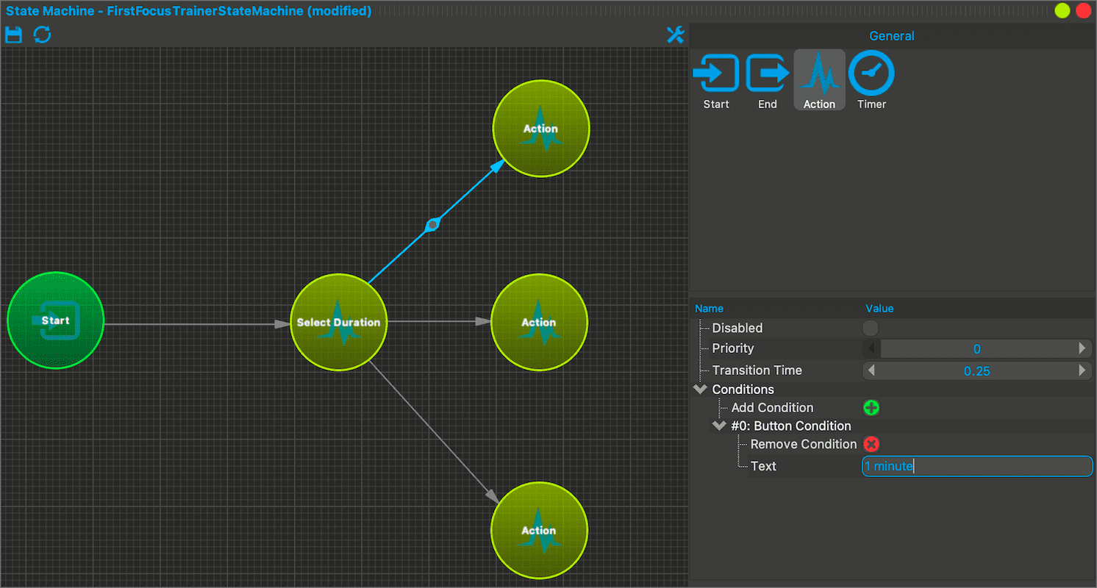Viewport: 1097px width, 588px height.
Task: Click the Name column header
Action: pos(710,309)
